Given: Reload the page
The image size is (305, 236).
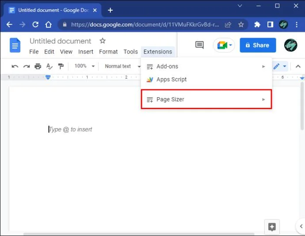Looking at the screenshot, I should 35,24.
